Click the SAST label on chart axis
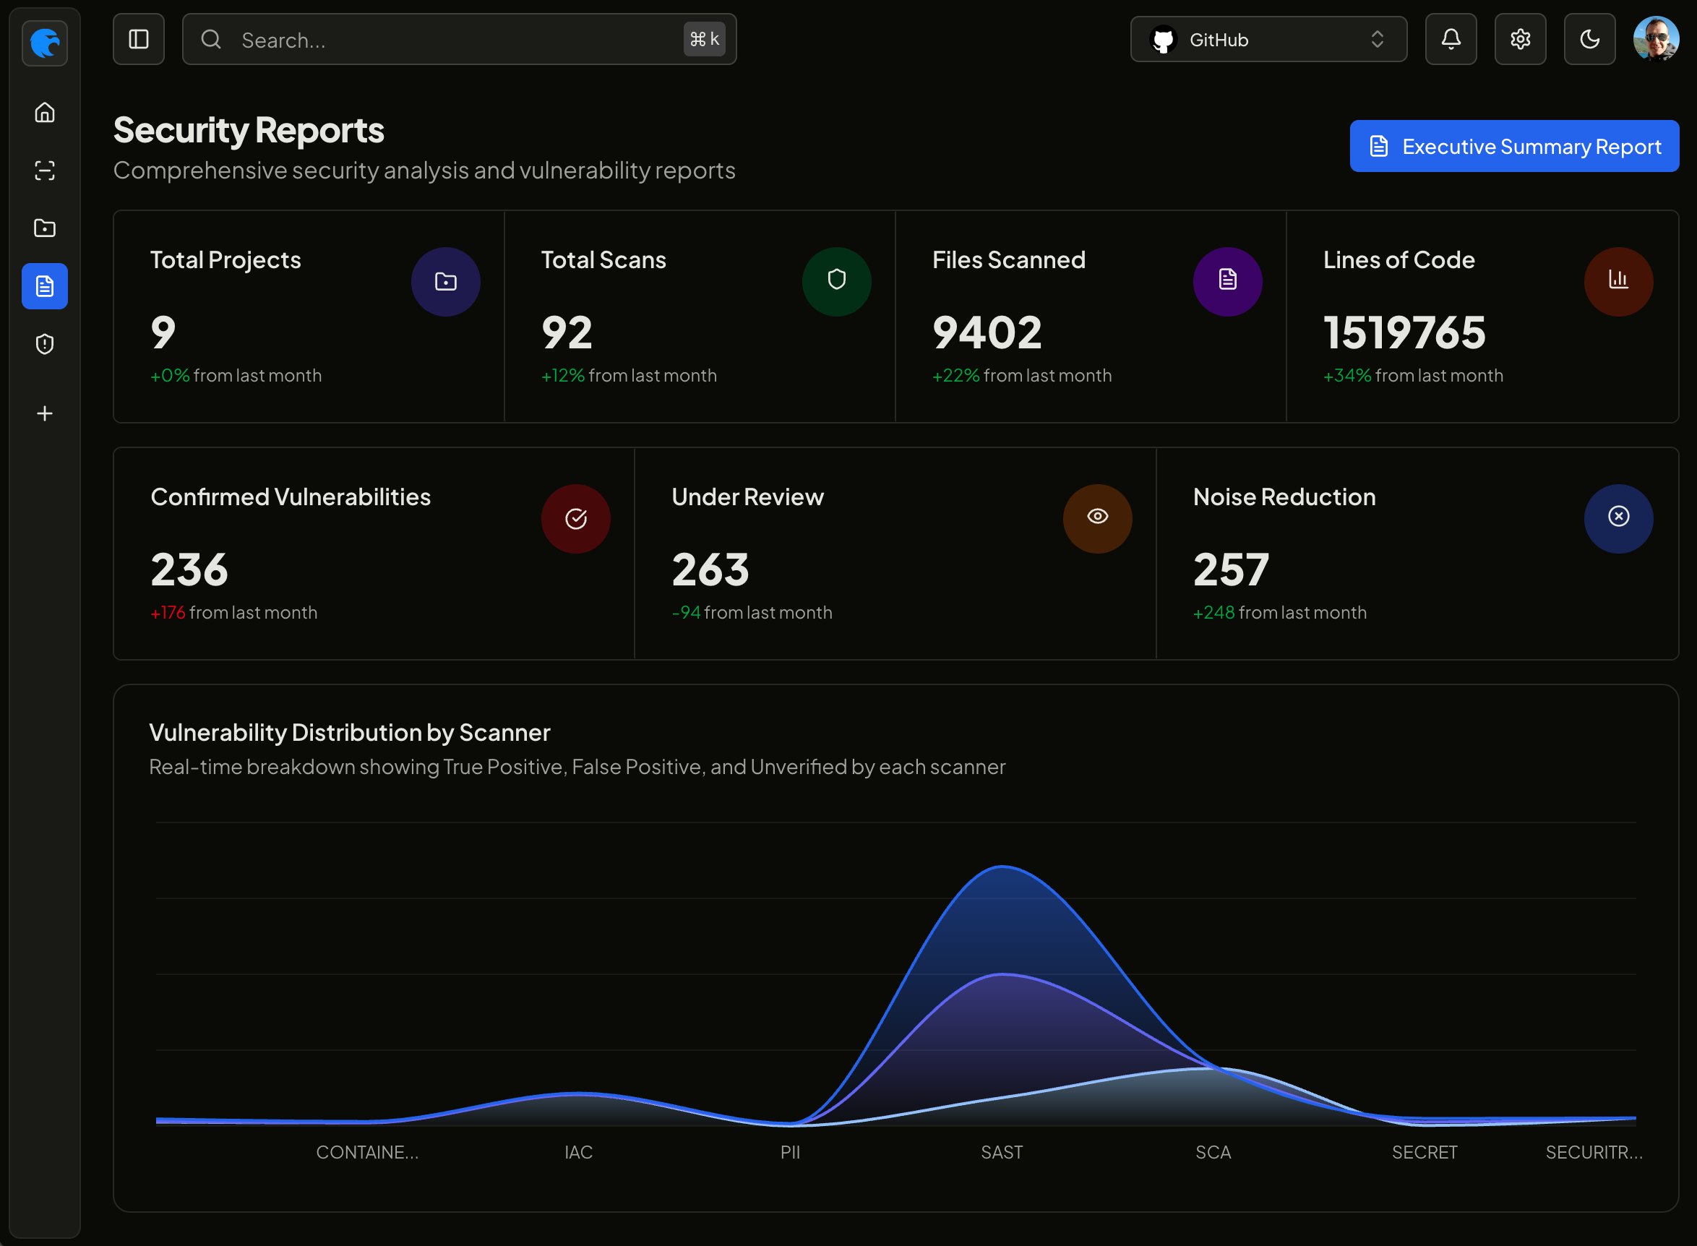 click(1002, 1152)
